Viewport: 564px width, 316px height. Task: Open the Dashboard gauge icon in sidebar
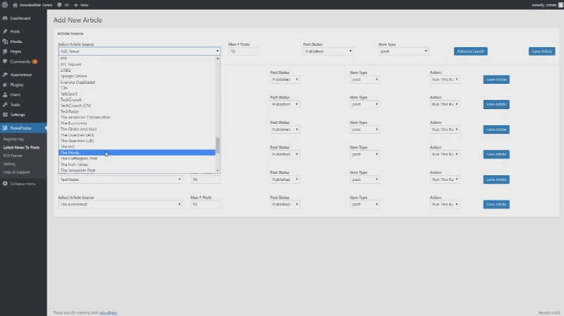point(5,18)
